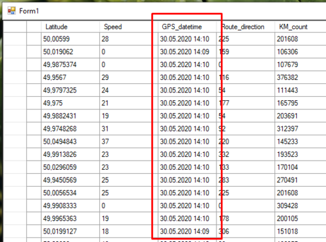Sort by the KM_count column header
Image resolution: width=326 pixels, height=242 pixels.
coord(301,27)
